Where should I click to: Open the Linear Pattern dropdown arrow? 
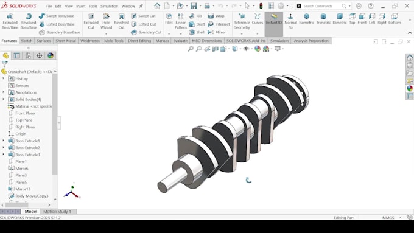tap(181, 34)
